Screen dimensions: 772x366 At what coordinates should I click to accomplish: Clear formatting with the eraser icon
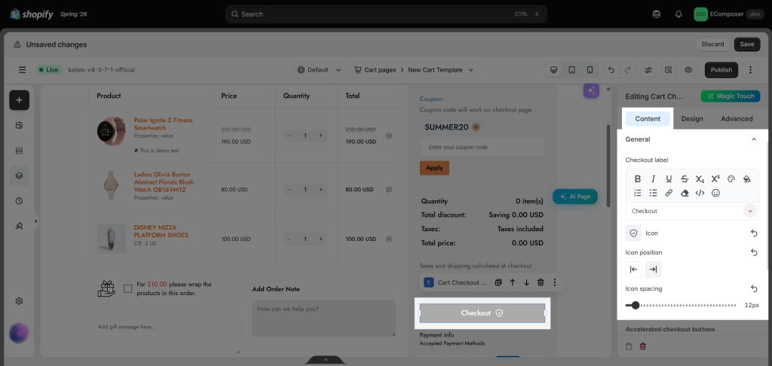pos(685,193)
